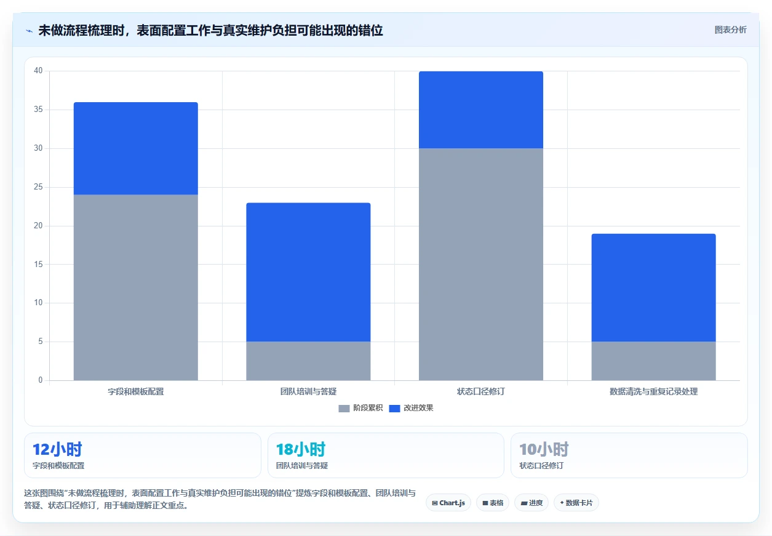Image resolution: width=772 pixels, height=536 pixels.
Task: Select the 数据卡片 tag chip
Action: [x=576, y=503]
